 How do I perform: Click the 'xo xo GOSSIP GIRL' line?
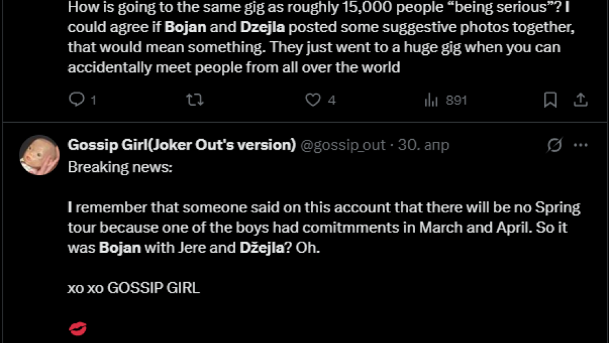tap(134, 287)
